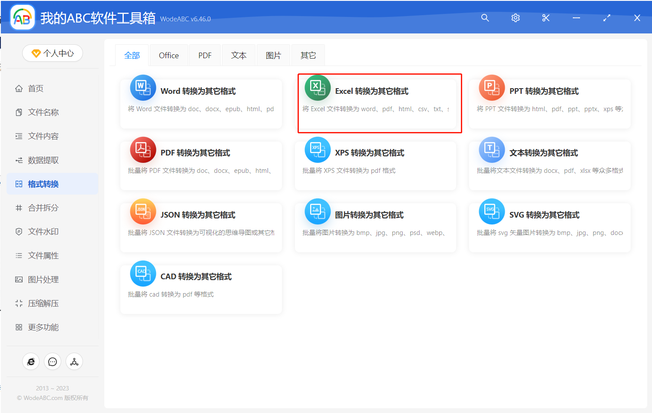The height and width of the screenshot is (413, 652).
Task: Open the search icon in the title bar
Action: tap(485, 18)
